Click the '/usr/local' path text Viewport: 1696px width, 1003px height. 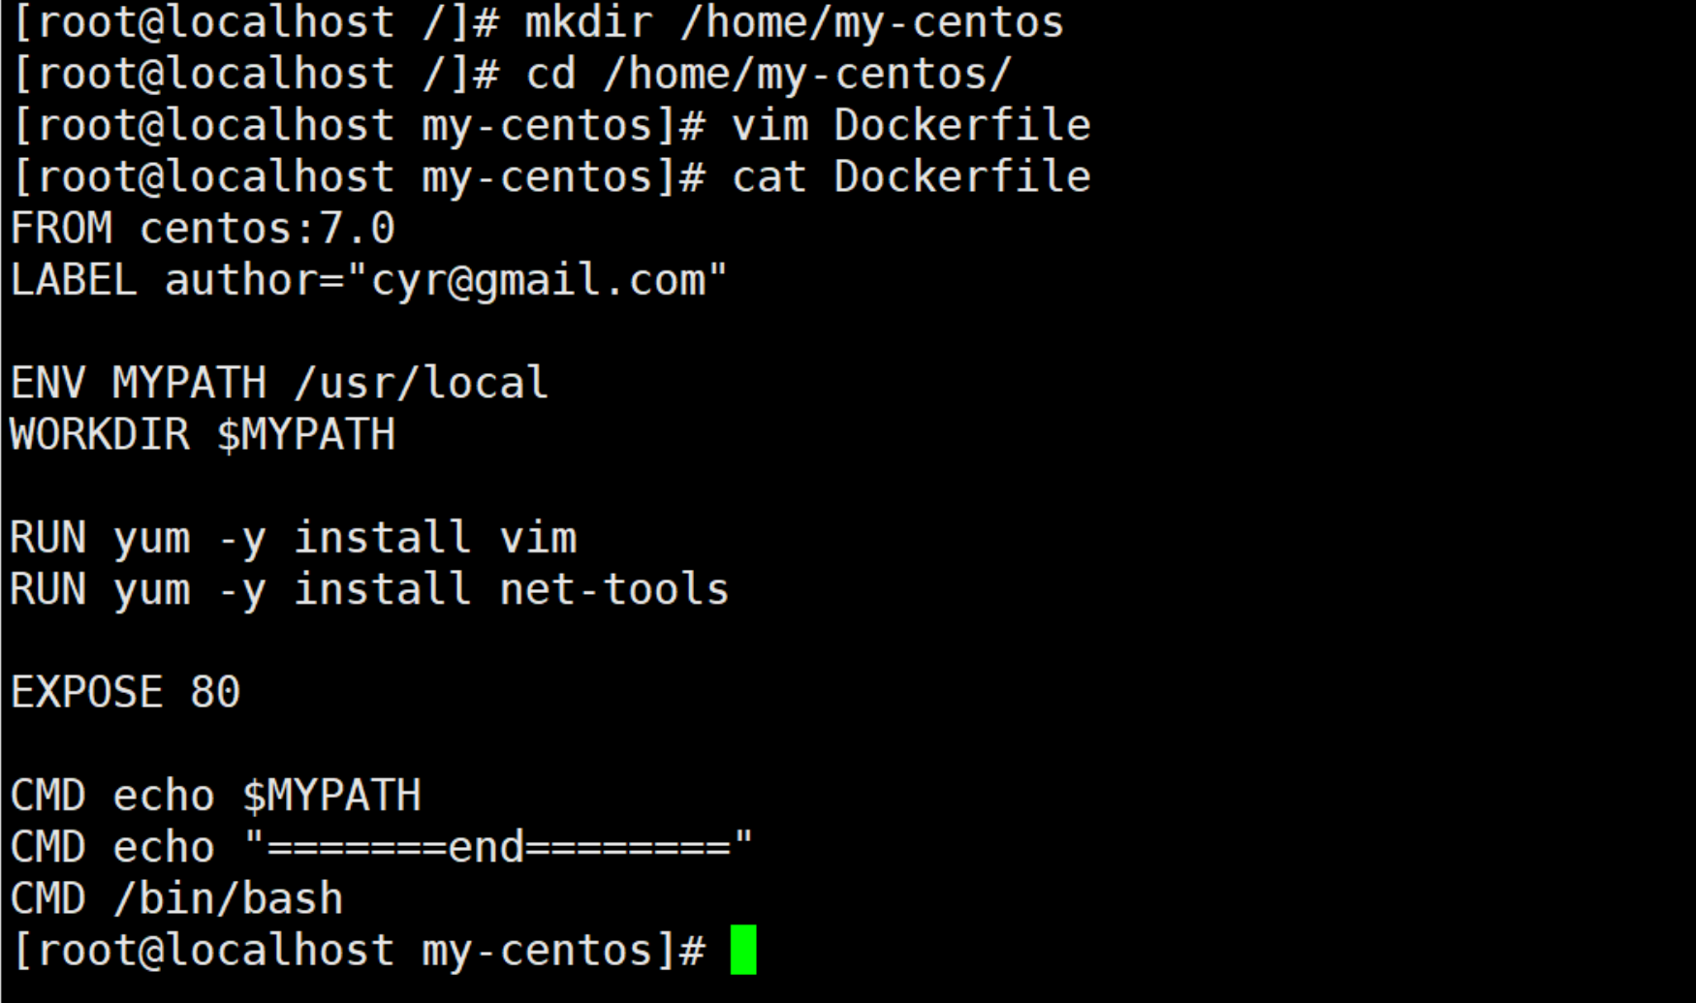(421, 383)
